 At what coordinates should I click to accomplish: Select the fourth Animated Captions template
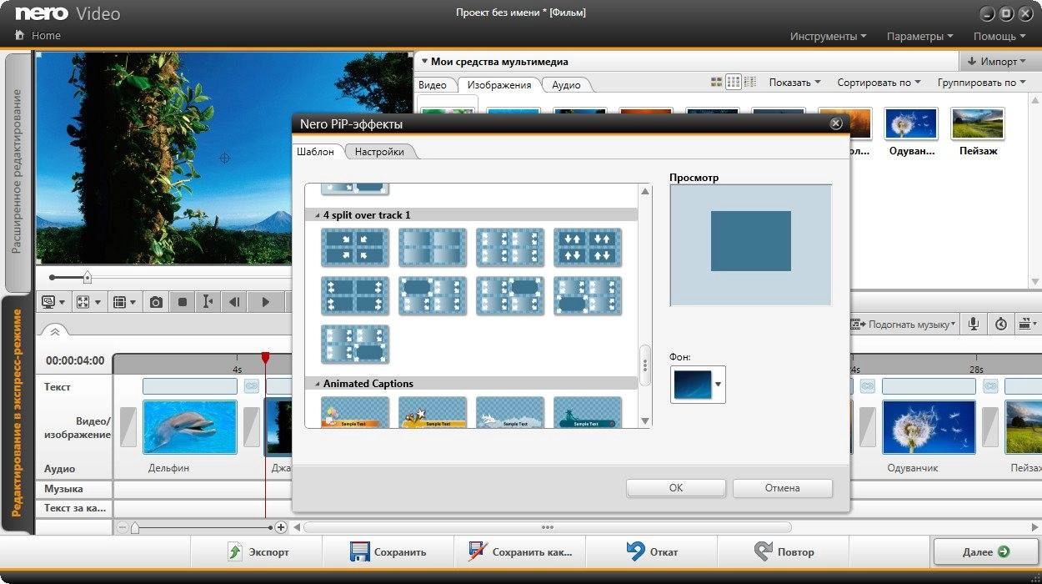click(588, 412)
